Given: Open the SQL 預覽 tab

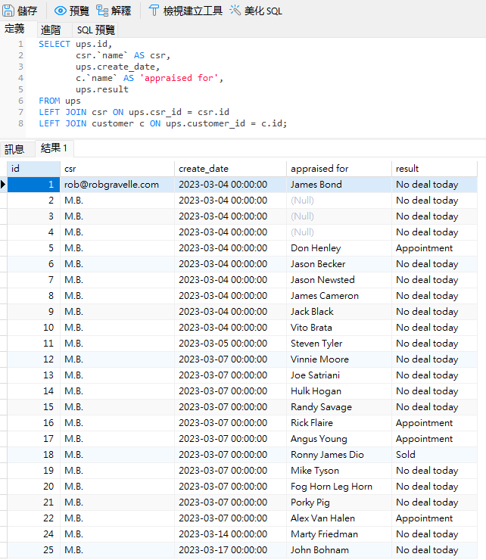Looking at the screenshot, I should click(x=96, y=30).
